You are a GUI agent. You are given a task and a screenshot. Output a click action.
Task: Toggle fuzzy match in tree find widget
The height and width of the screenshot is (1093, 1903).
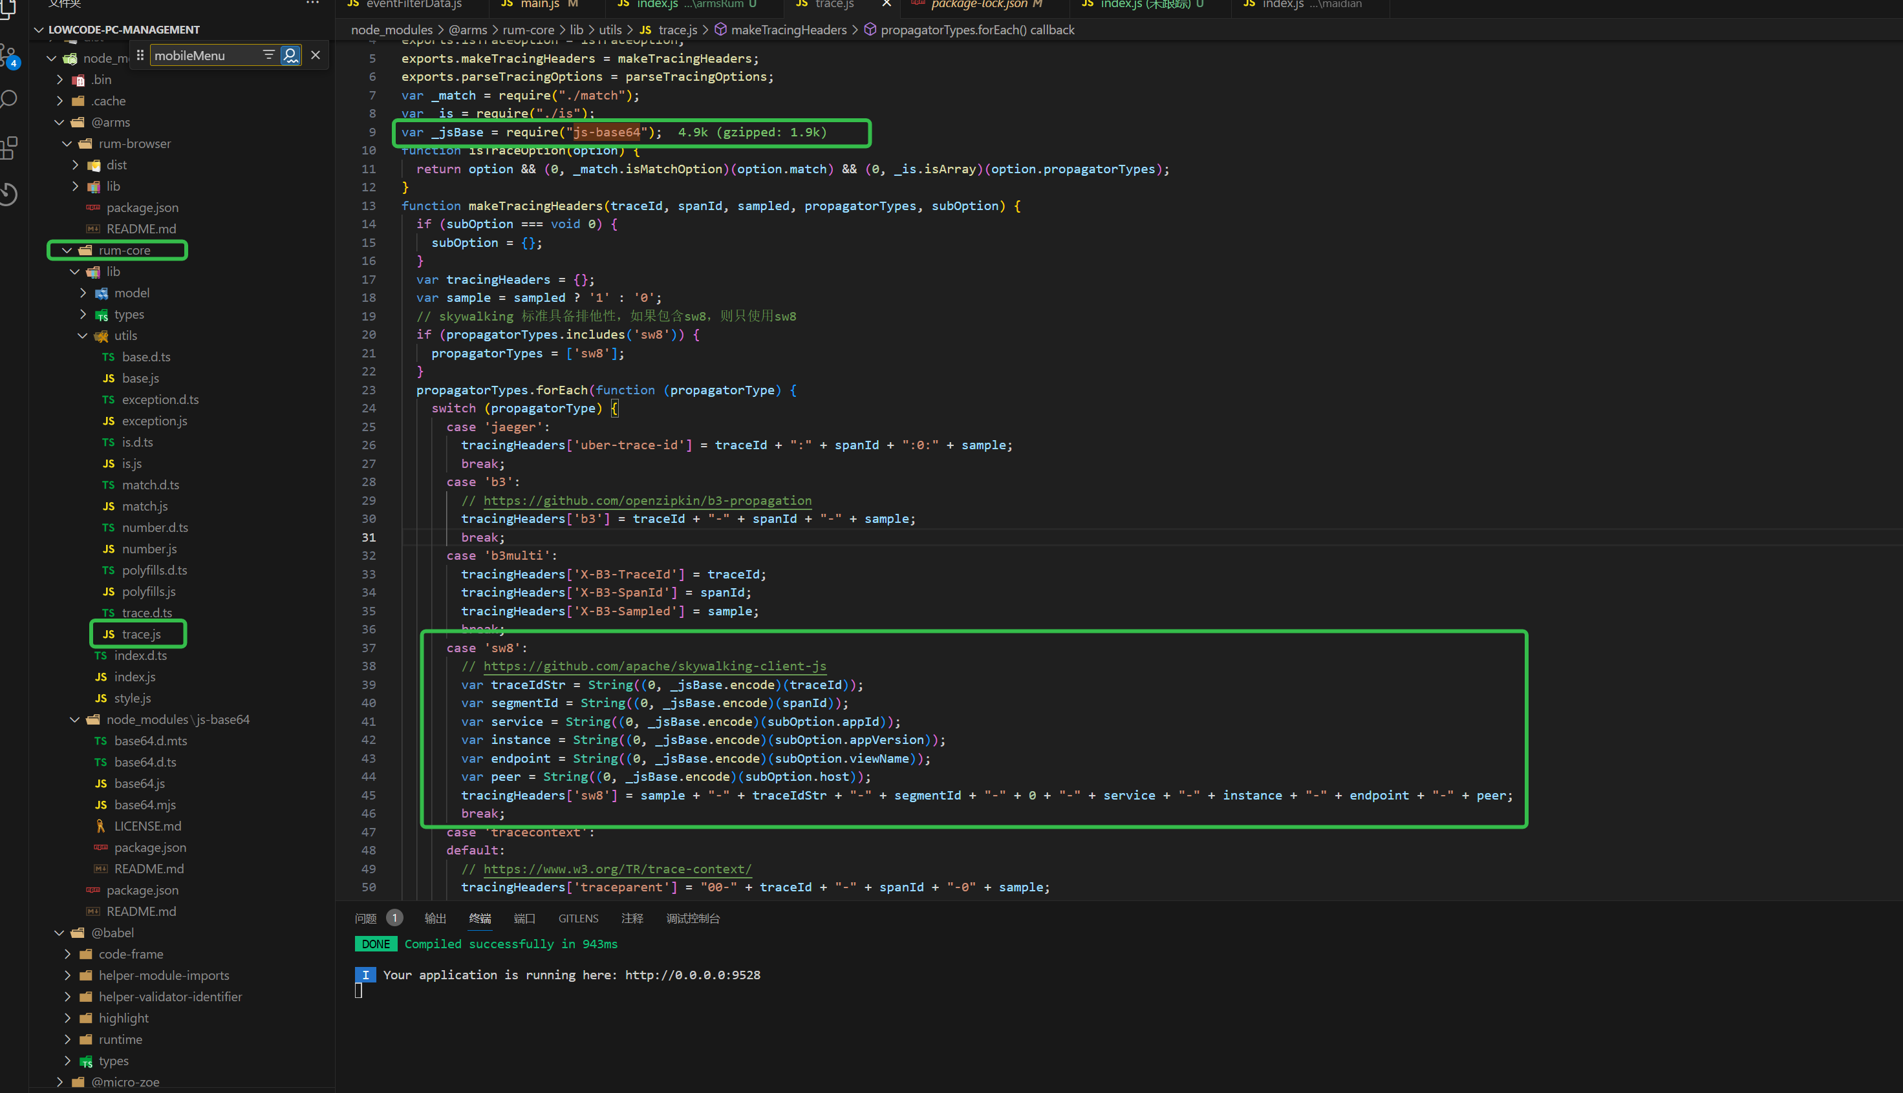(290, 55)
